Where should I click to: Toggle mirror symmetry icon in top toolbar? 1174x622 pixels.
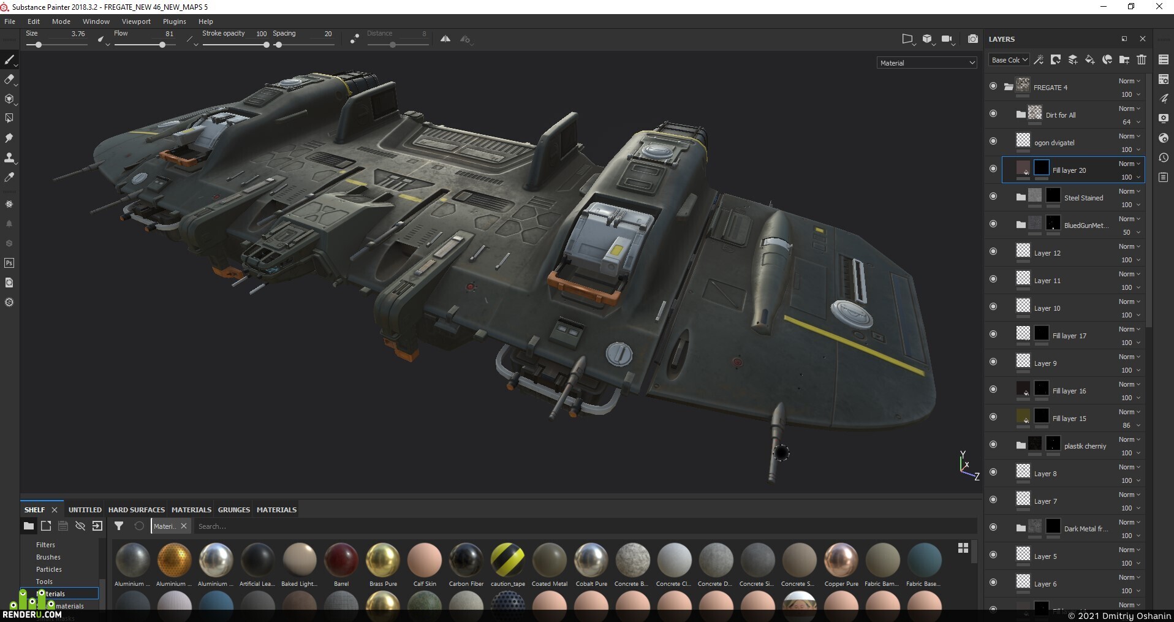[x=445, y=39]
